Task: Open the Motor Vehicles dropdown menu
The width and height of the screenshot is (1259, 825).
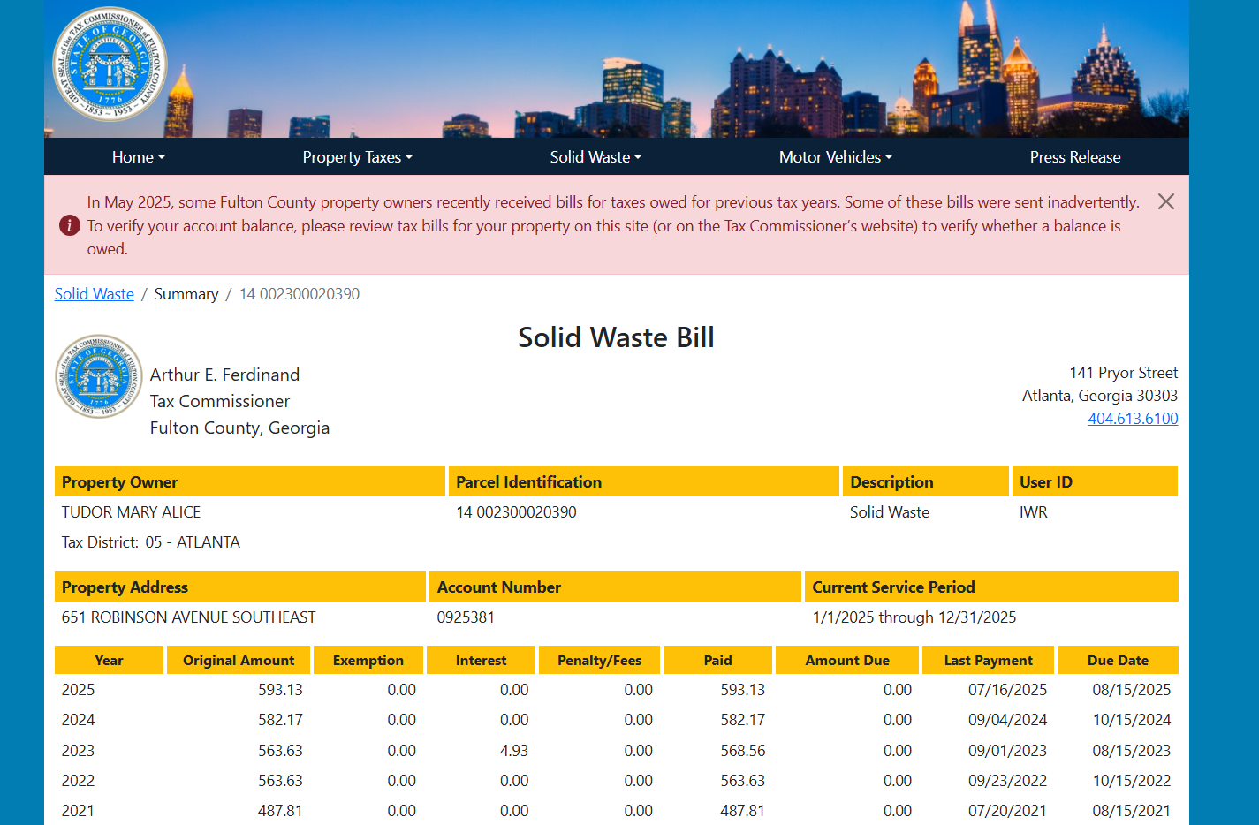Action: point(835,157)
